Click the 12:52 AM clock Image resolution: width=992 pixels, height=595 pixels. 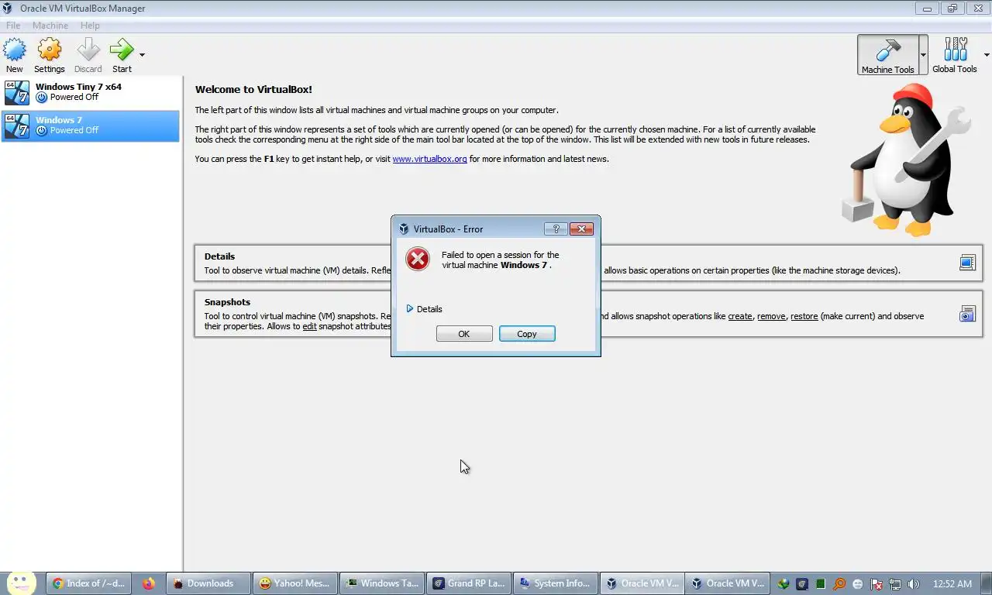952,584
